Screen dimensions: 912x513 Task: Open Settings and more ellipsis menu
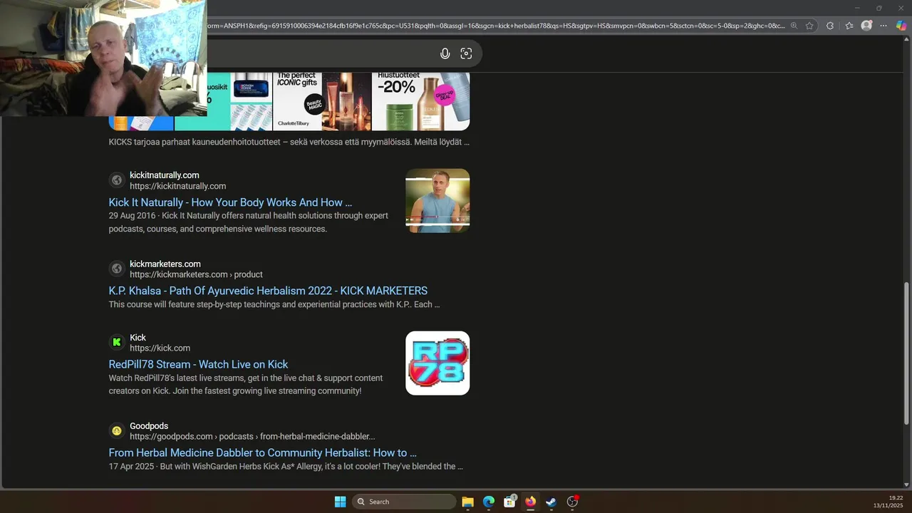[x=883, y=26]
